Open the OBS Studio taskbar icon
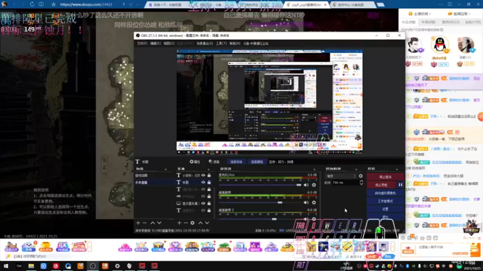This screenshot has height=271, width=483. tap(93, 266)
